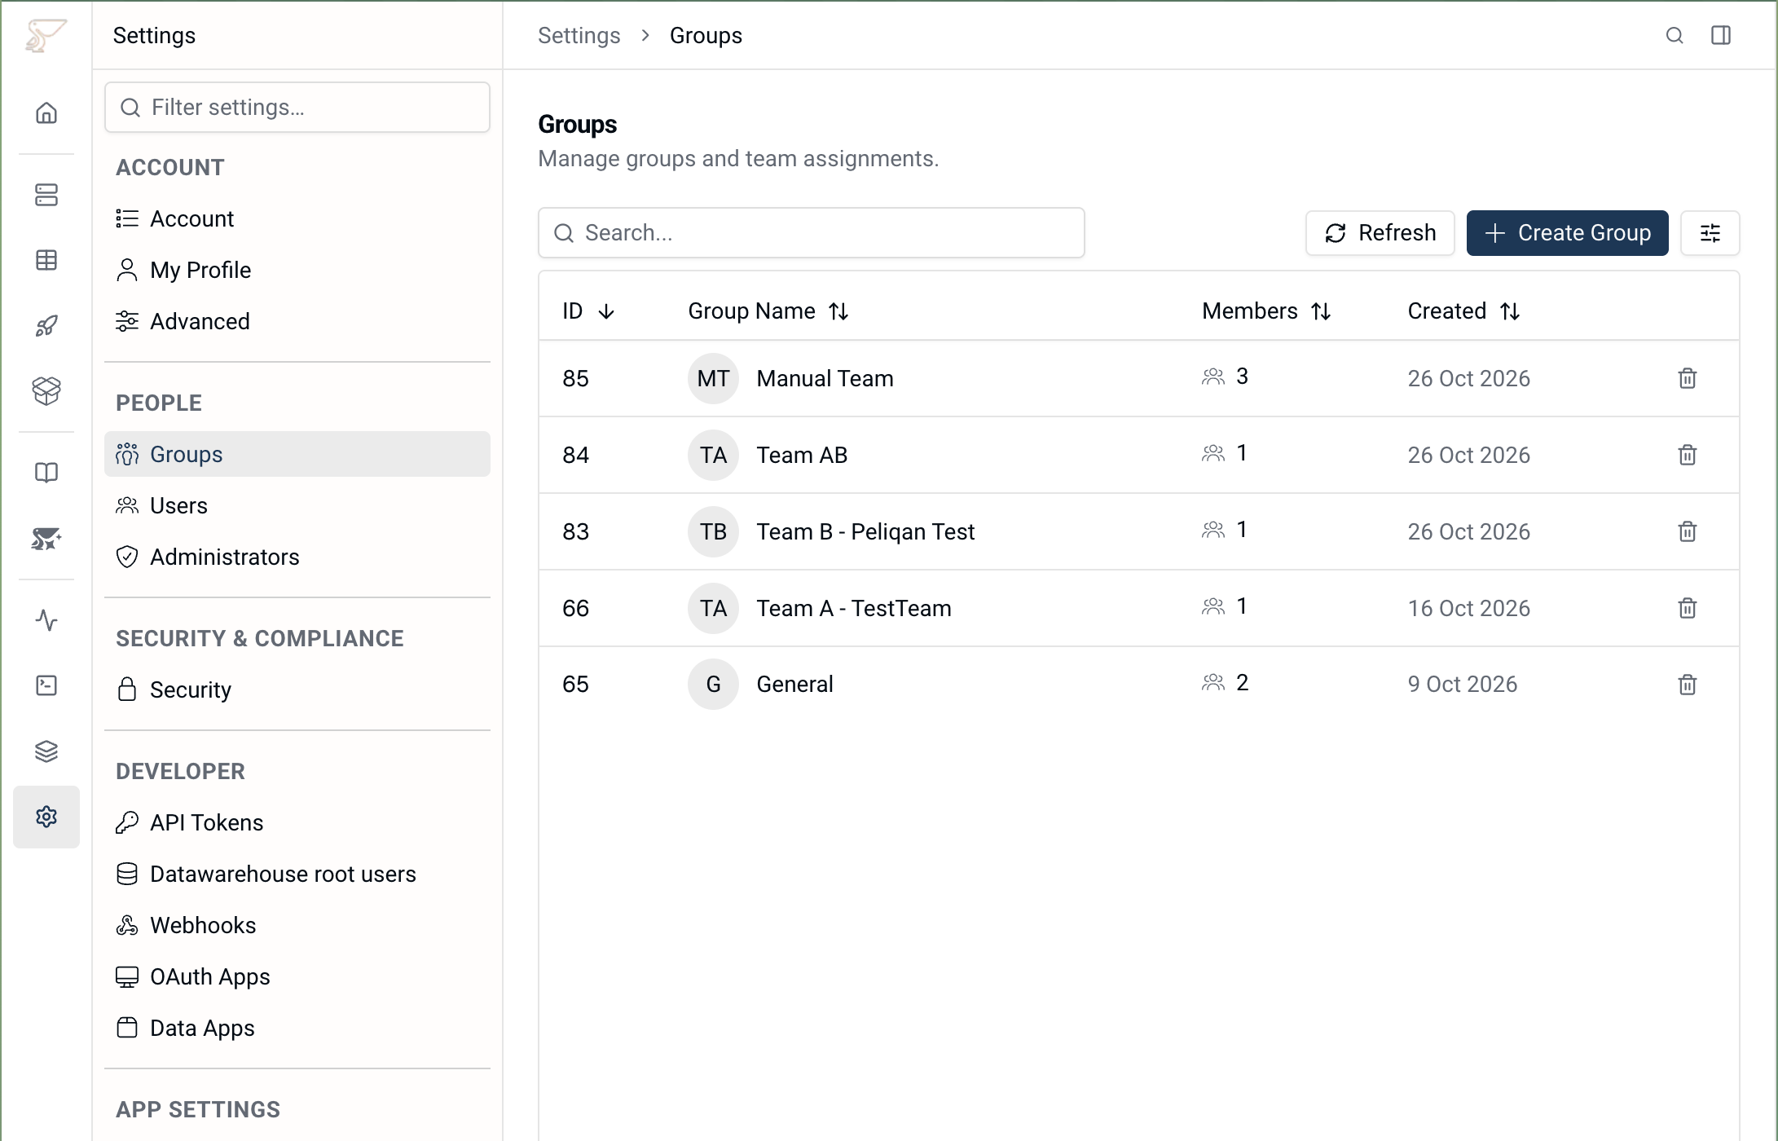Sort by Group Name column header
1778x1141 pixels.
coord(768,311)
